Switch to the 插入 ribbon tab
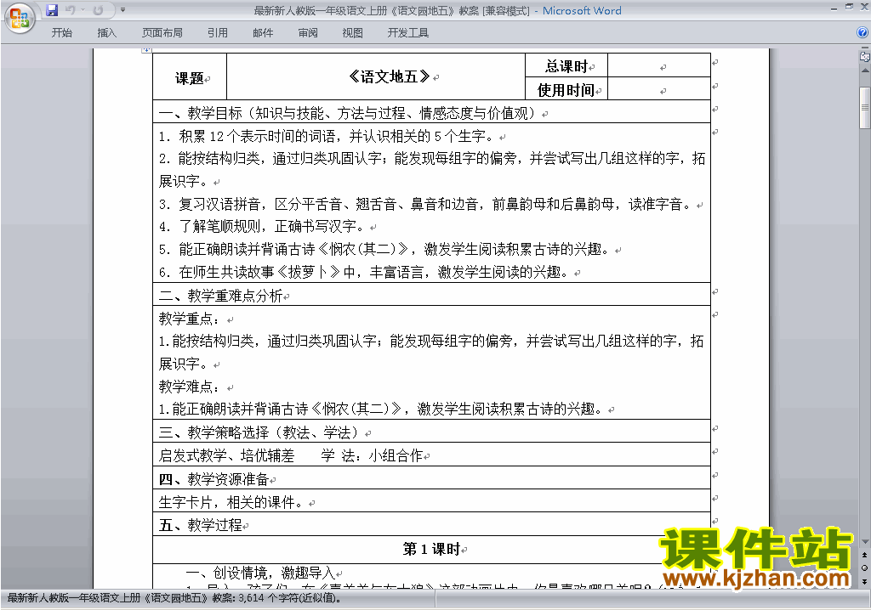This screenshot has height=610, width=871. click(x=106, y=33)
